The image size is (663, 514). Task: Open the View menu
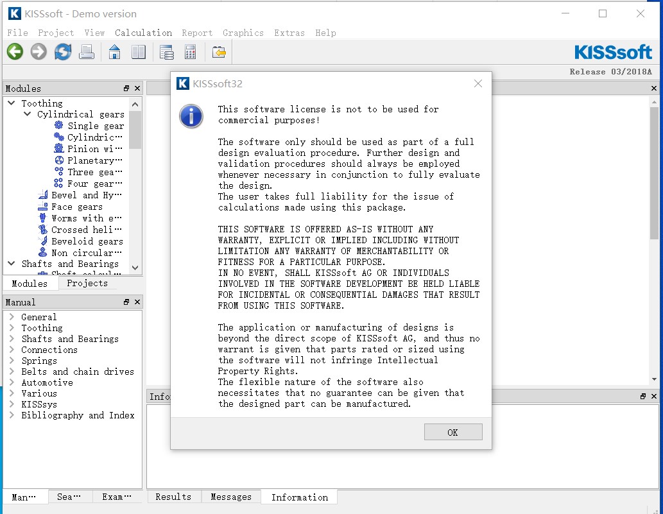(x=94, y=33)
